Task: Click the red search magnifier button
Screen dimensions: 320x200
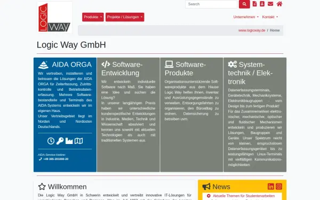Action: (244, 4)
